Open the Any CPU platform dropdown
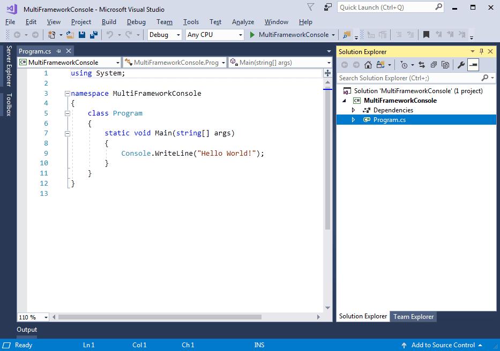500x351 pixels. [240, 34]
